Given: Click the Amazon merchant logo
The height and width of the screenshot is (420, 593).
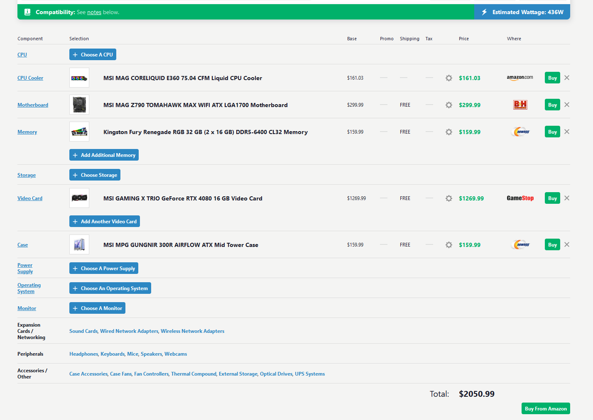Looking at the screenshot, I should coord(519,78).
